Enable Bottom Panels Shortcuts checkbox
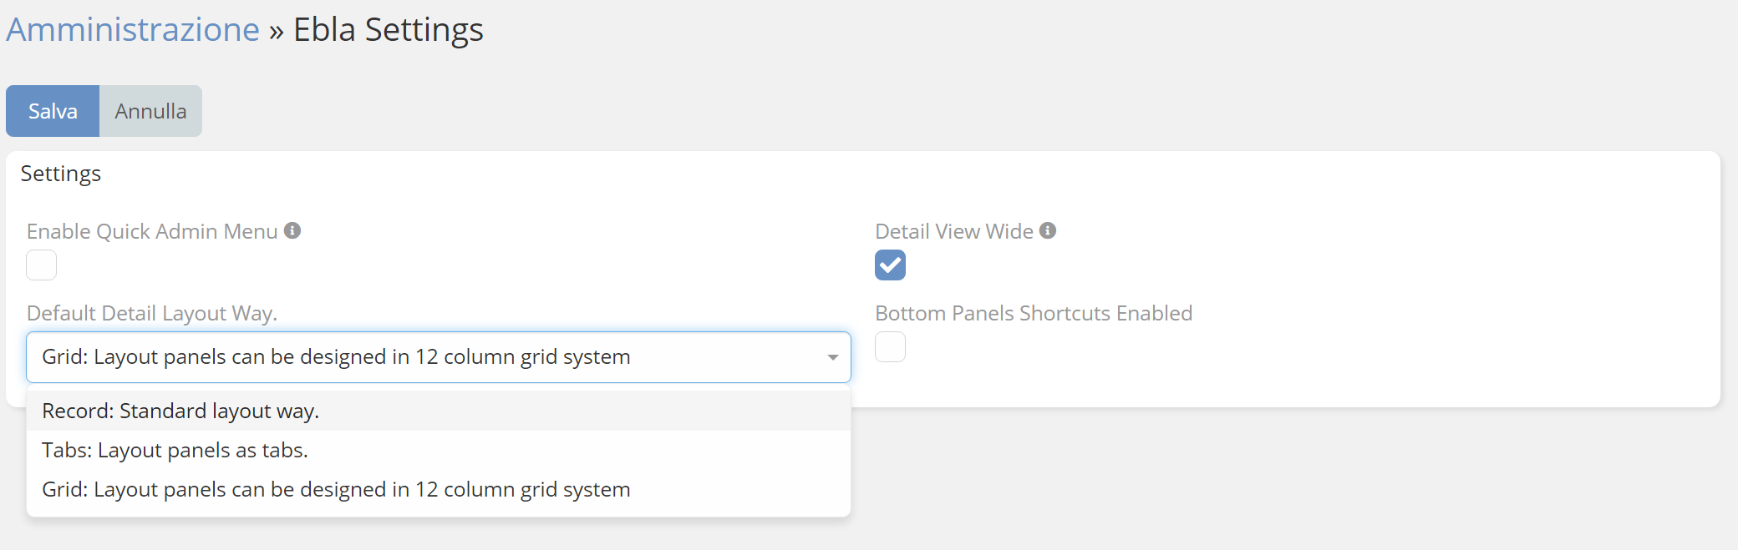The height and width of the screenshot is (550, 1738). tap(890, 347)
